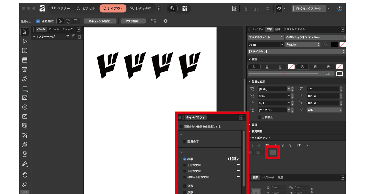Open the help question mark icon
This screenshot has height=194, width=365.
coord(340,9)
